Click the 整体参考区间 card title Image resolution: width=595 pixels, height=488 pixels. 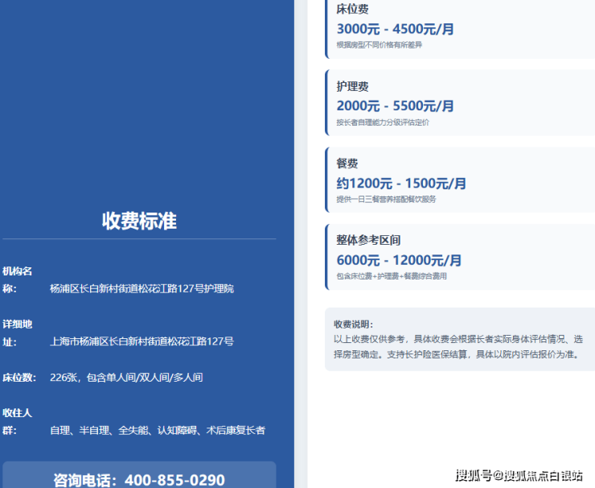[x=368, y=240]
